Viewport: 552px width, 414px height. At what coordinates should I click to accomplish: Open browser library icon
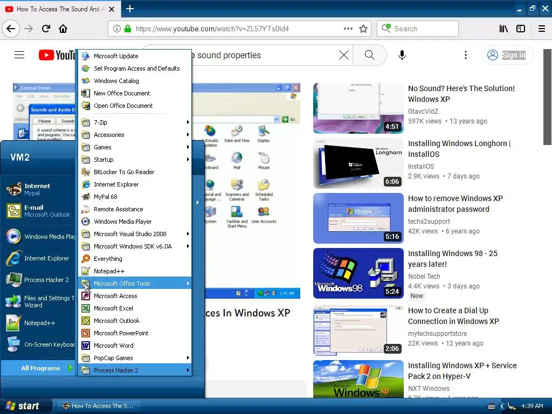503,29
